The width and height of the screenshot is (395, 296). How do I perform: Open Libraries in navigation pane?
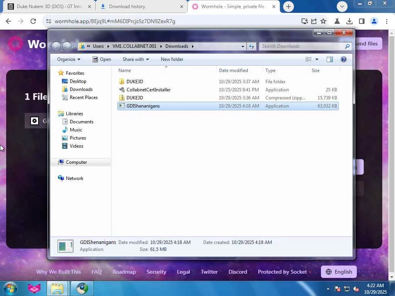[74, 114]
